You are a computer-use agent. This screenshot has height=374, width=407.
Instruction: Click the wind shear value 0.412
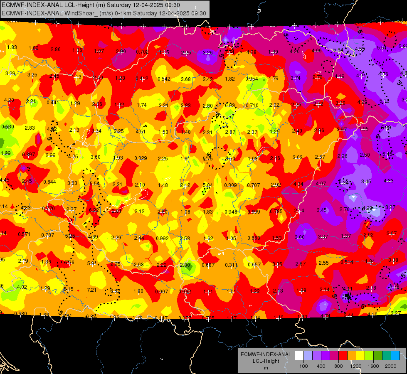pos(142,79)
